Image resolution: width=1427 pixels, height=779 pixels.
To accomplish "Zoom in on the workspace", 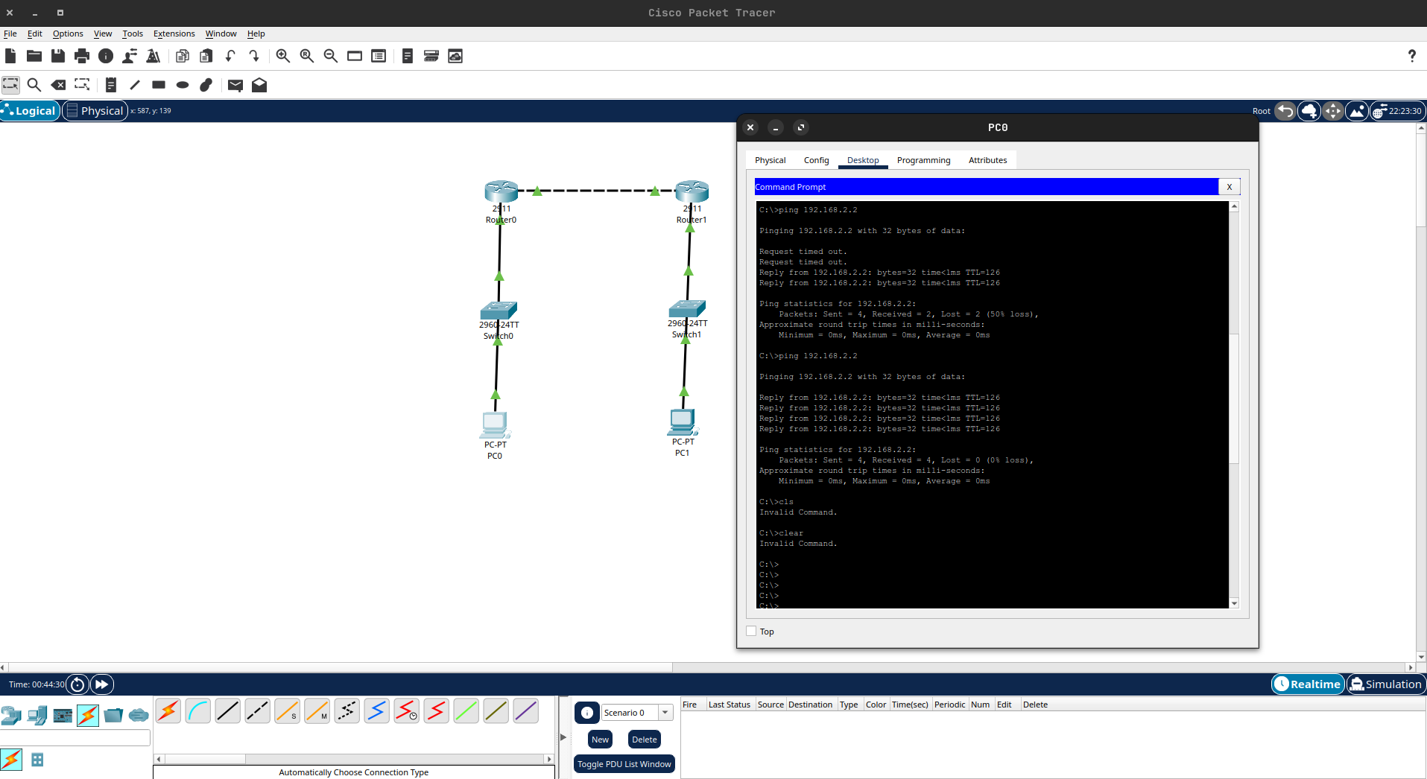I will (283, 56).
